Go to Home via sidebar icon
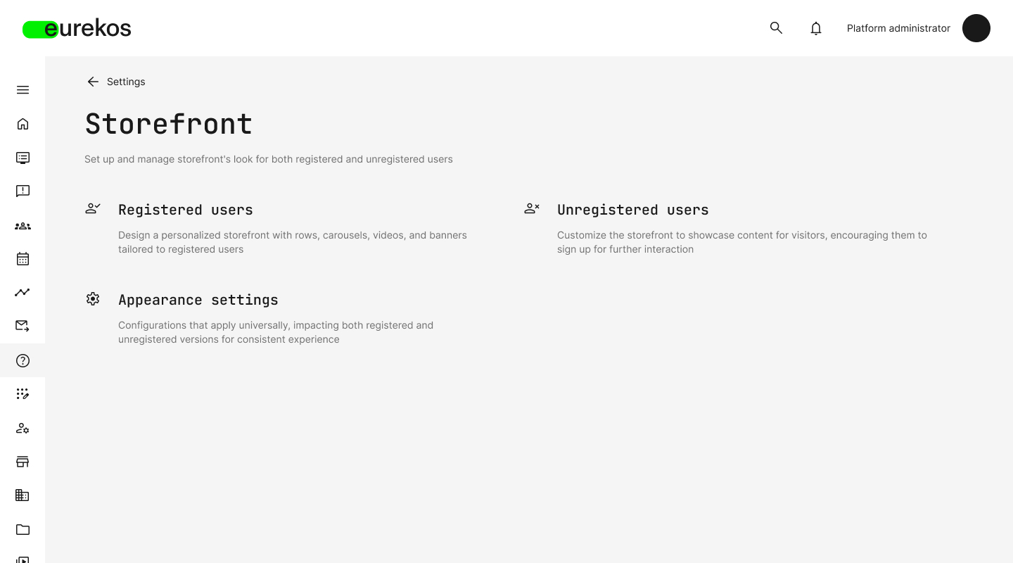This screenshot has height=563, width=1013. [23, 124]
